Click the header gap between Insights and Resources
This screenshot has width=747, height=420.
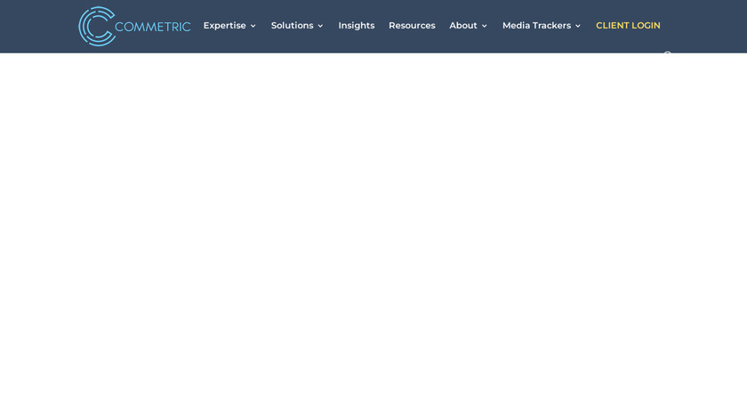coord(382,26)
